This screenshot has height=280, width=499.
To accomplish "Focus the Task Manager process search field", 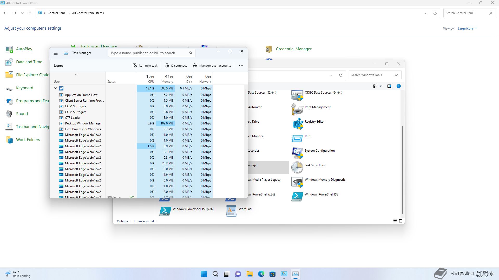I will click(x=152, y=53).
